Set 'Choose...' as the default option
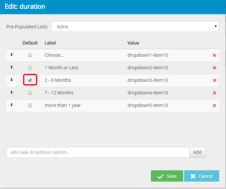Screen dimensions: 226x189 point(30,55)
